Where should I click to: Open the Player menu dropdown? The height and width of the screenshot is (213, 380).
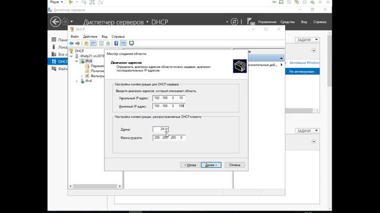point(56,2)
